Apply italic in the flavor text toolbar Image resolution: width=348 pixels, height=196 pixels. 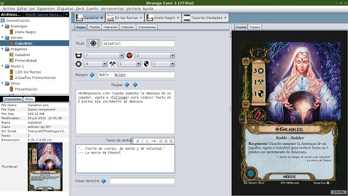pos(142,141)
